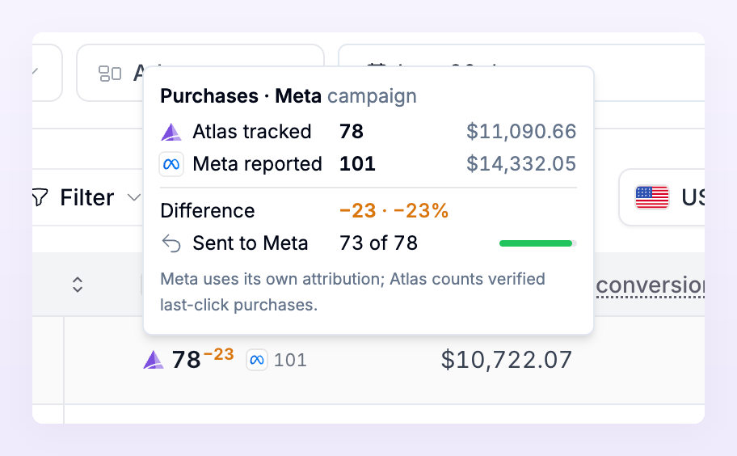Click the Purchases · Meta campaign tooltip title

pyautogui.click(x=288, y=96)
